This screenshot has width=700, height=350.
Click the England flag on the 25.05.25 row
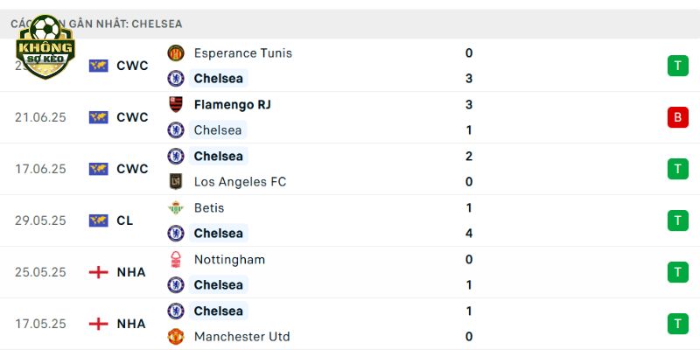point(98,272)
